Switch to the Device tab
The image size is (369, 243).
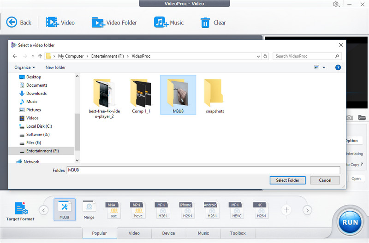coord(168,233)
